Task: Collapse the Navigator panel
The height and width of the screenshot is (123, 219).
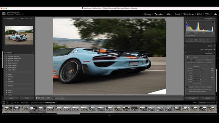Action: [5, 18]
